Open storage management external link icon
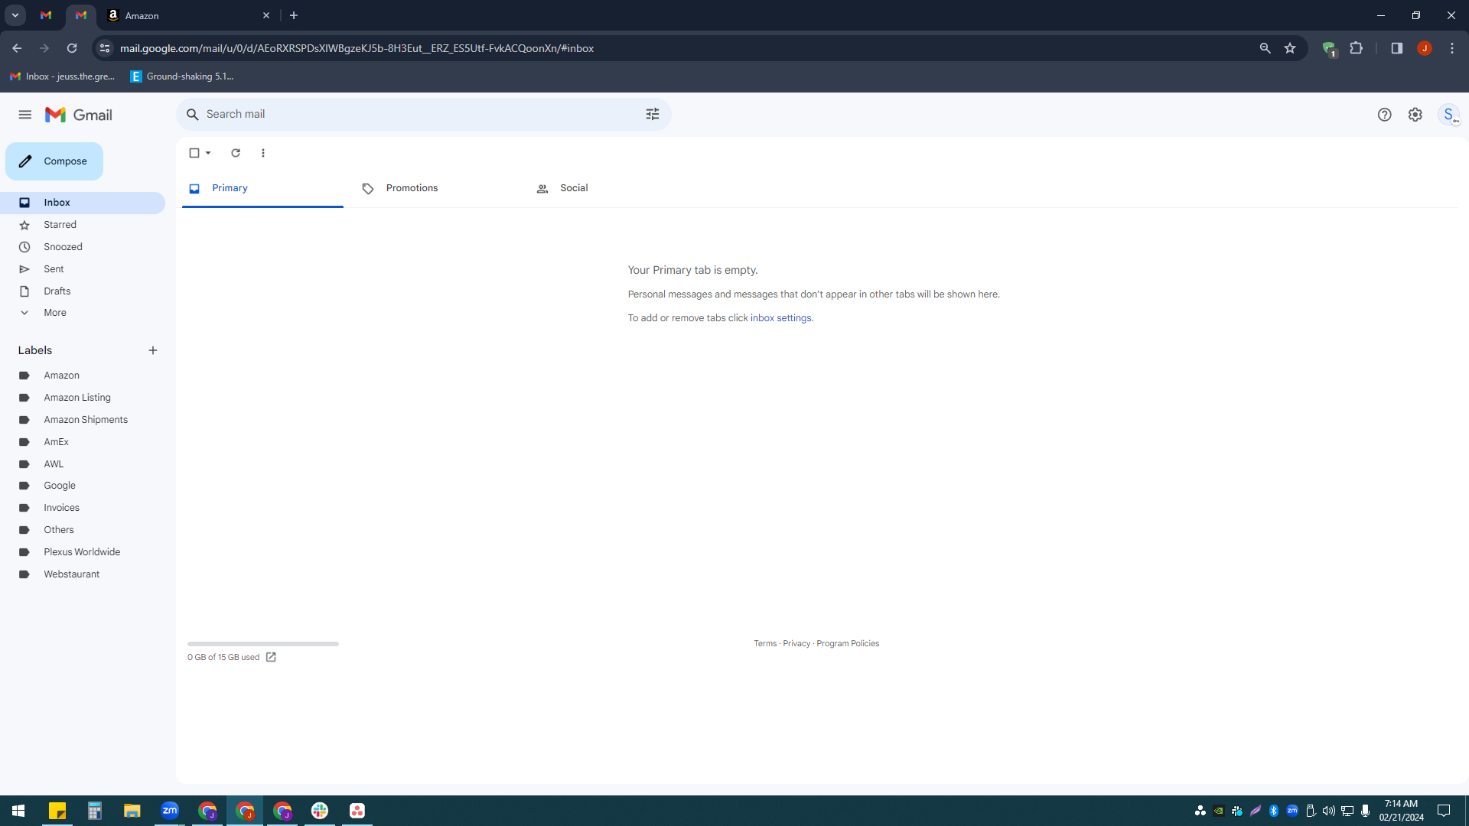1469x826 pixels. 271,658
